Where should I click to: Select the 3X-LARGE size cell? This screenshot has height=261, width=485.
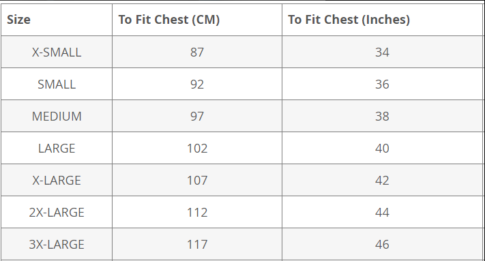point(57,245)
